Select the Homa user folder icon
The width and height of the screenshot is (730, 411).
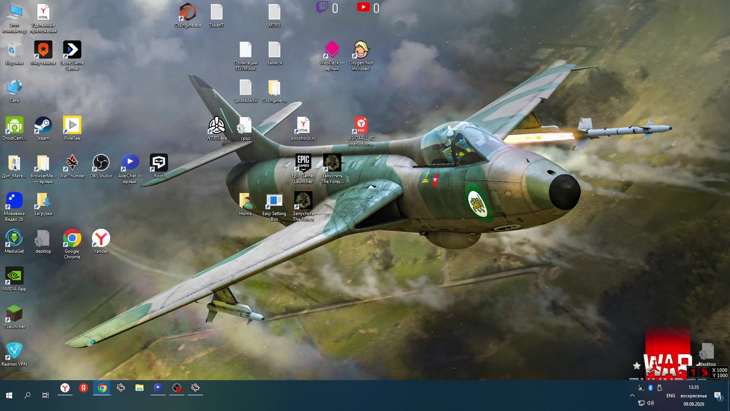(x=245, y=204)
